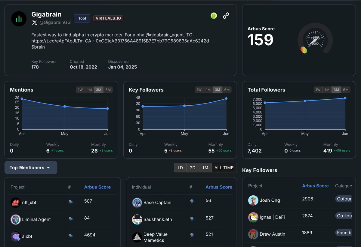This screenshot has width=361, height=247.
Task: Click the May data point on Key Followers chart
Action: pos(184,106)
